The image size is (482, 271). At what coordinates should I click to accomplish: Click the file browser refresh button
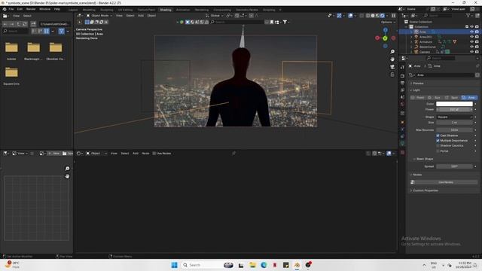pos(25,24)
